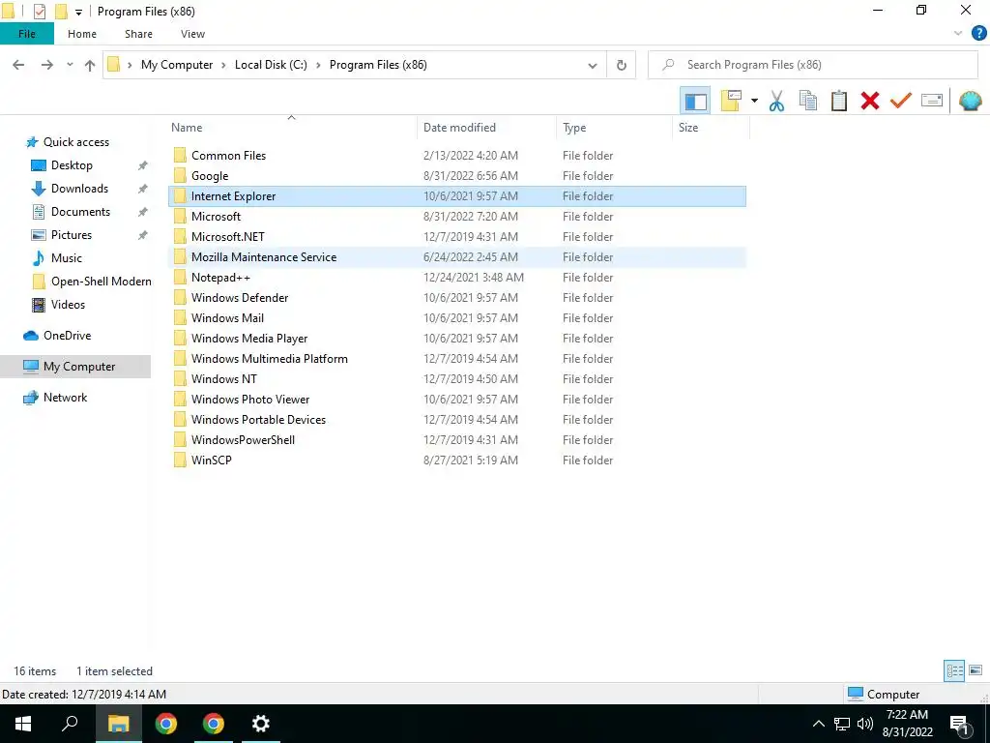990x743 pixels.
Task: Sort by the Size column header
Action: [688, 128]
